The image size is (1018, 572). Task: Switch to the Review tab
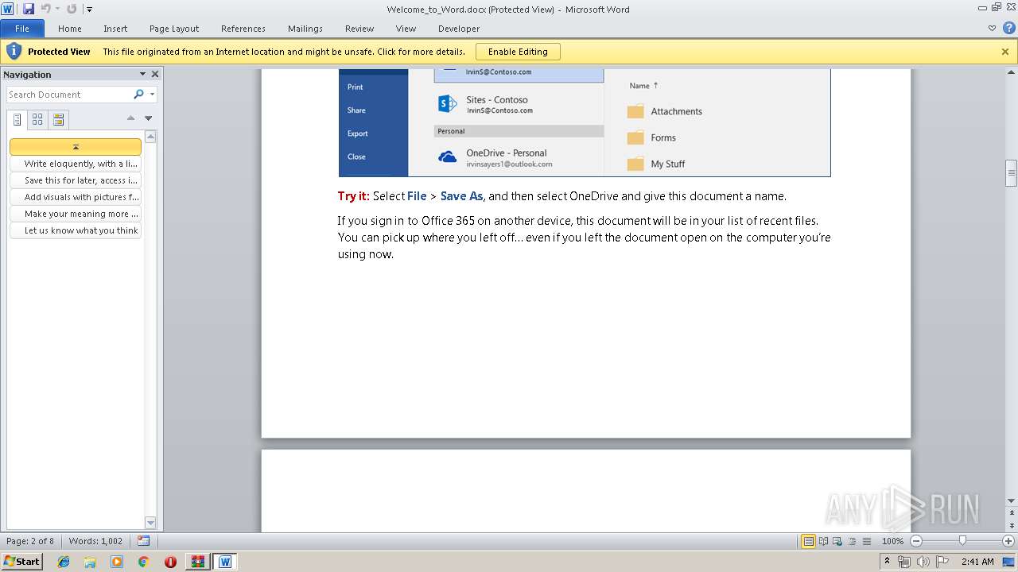(359, 29)
